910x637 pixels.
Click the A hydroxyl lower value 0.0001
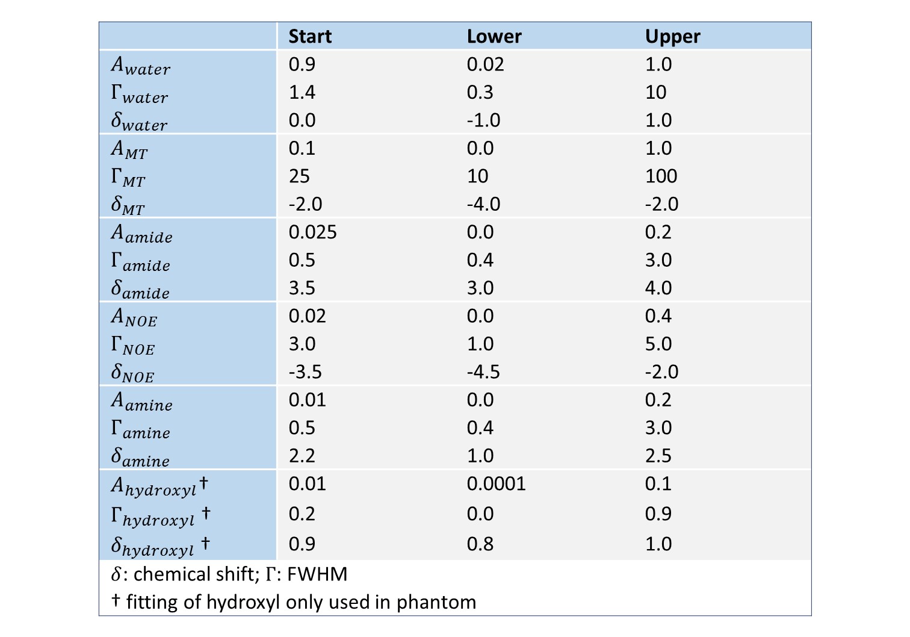tap(496, 484)
